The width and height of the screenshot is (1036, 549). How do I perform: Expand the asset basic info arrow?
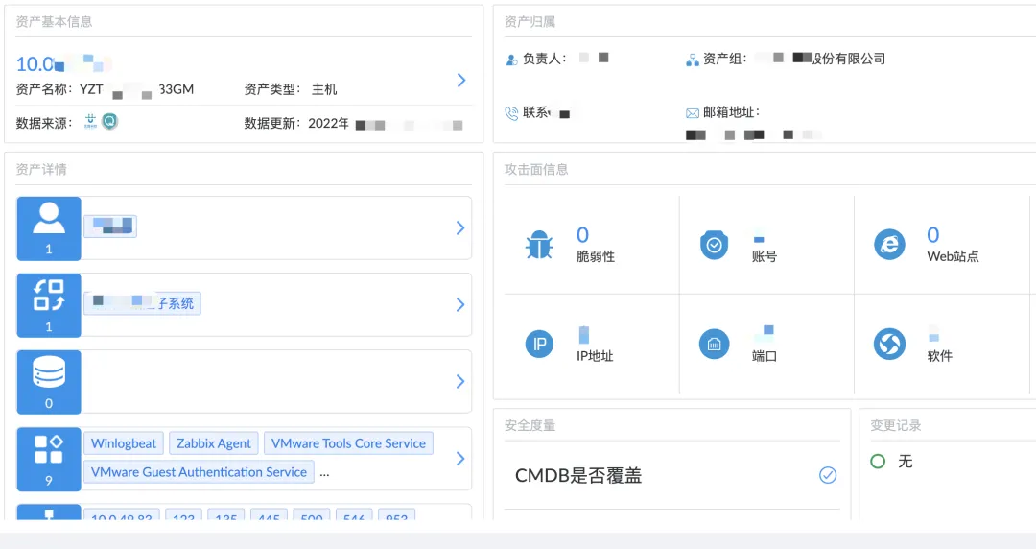461,80
